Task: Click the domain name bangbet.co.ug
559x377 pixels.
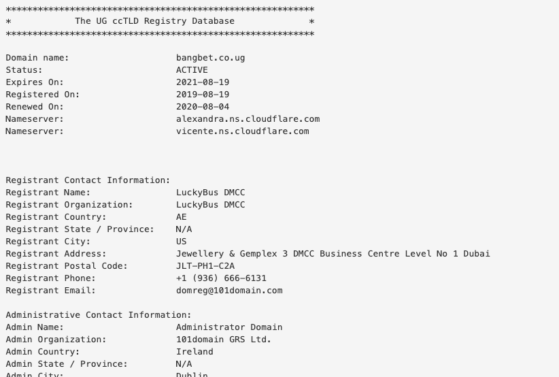Action: (210, 58)
